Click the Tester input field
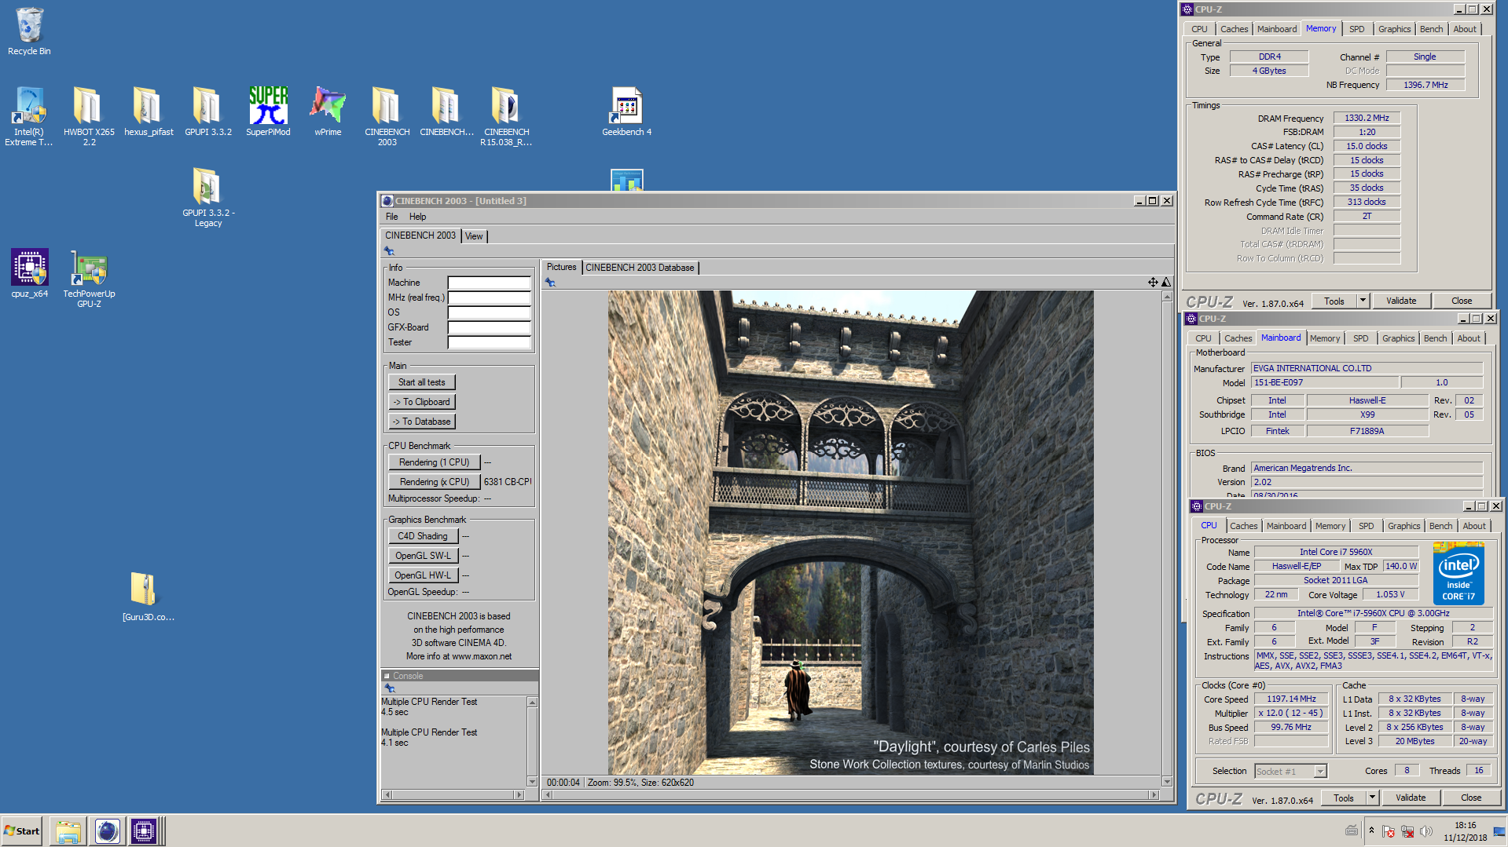Screen dimensions: 1508x847 489,342
